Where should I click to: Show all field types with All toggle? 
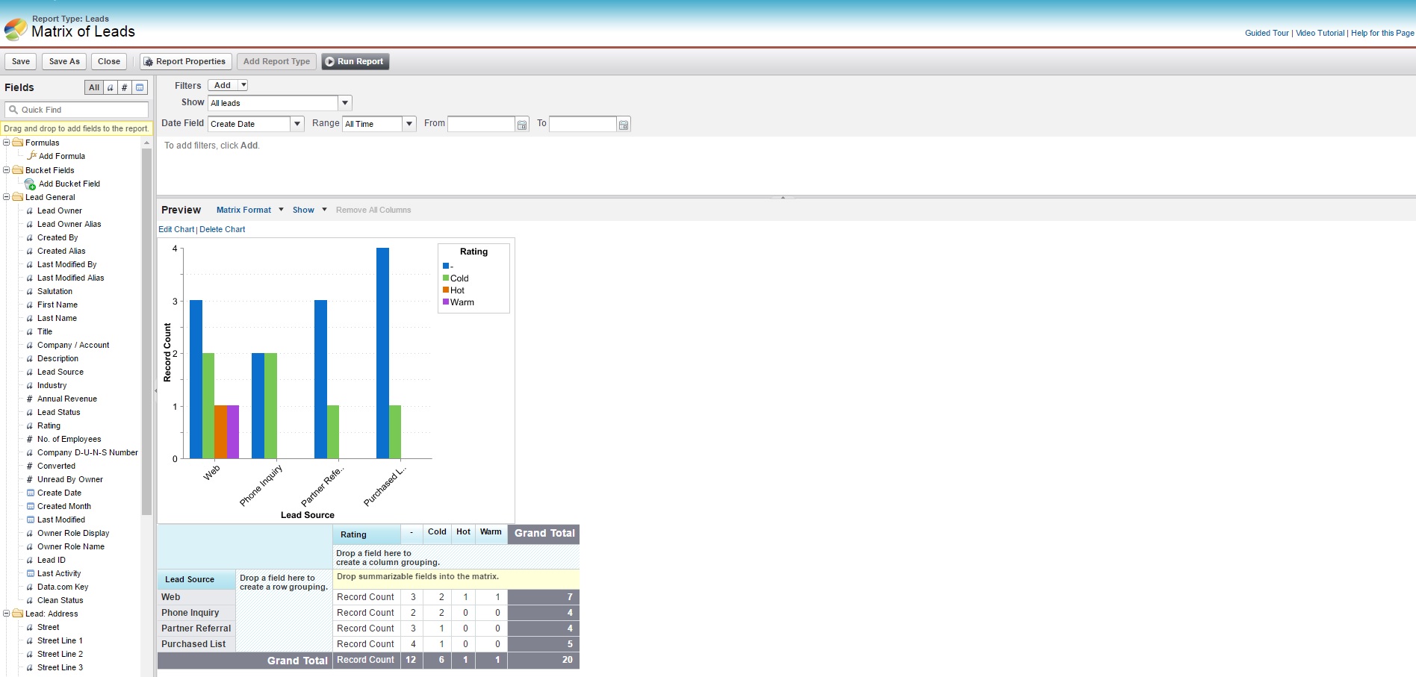[94, 87]
